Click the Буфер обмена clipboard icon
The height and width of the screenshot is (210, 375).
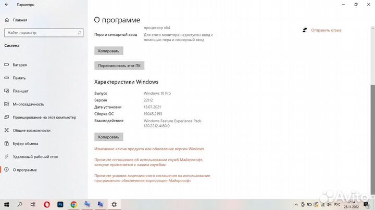coord(7,143)
